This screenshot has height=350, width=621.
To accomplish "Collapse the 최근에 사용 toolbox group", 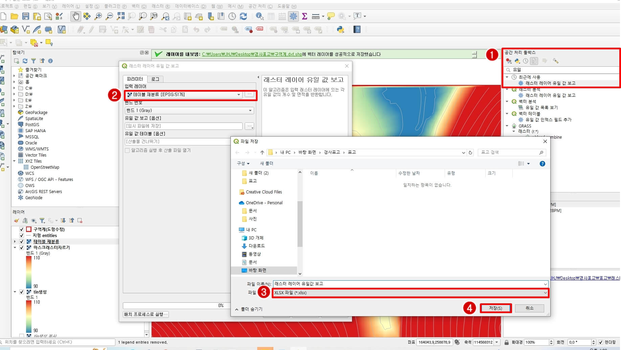I will 507,77.
